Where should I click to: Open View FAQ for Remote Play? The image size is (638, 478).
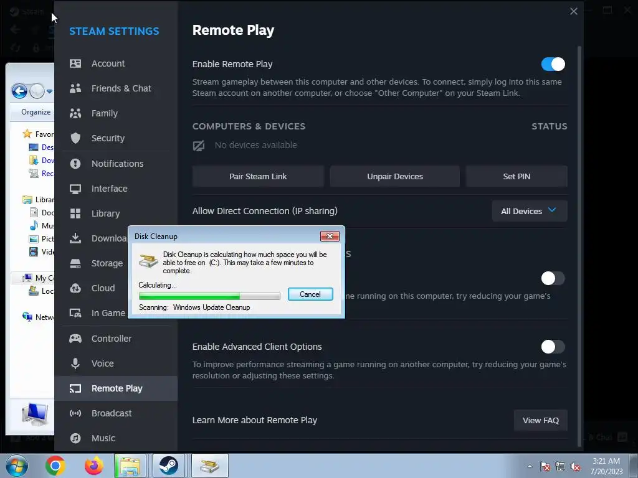pos(541,420)
